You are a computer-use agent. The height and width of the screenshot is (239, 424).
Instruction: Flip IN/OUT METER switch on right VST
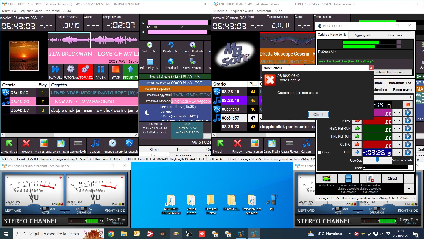pos(339,209)
